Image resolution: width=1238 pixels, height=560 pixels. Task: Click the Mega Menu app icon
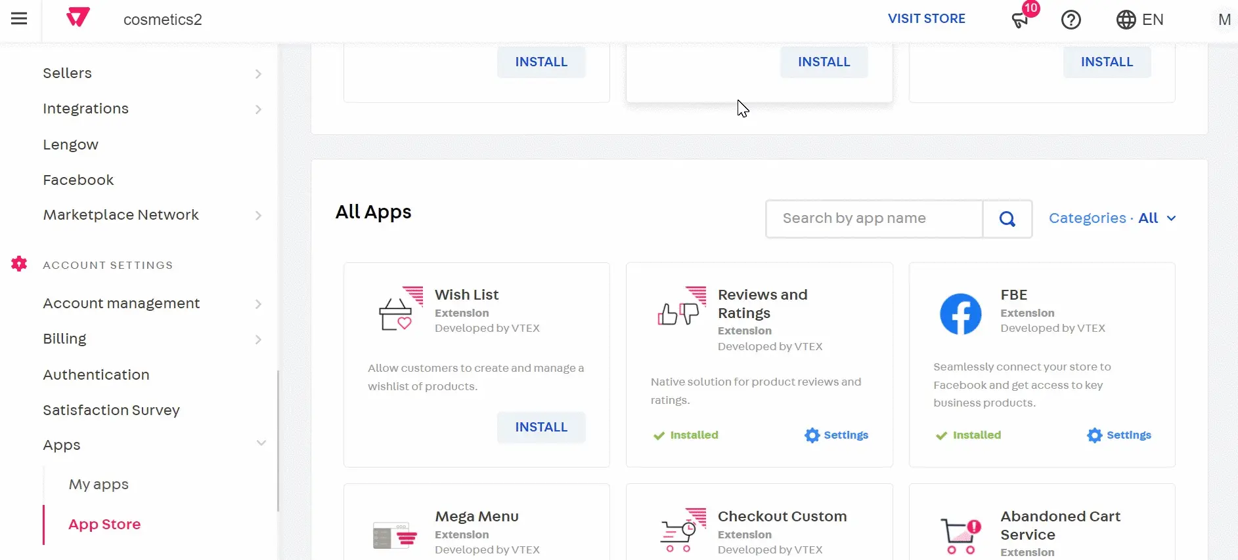pos(395,535)
